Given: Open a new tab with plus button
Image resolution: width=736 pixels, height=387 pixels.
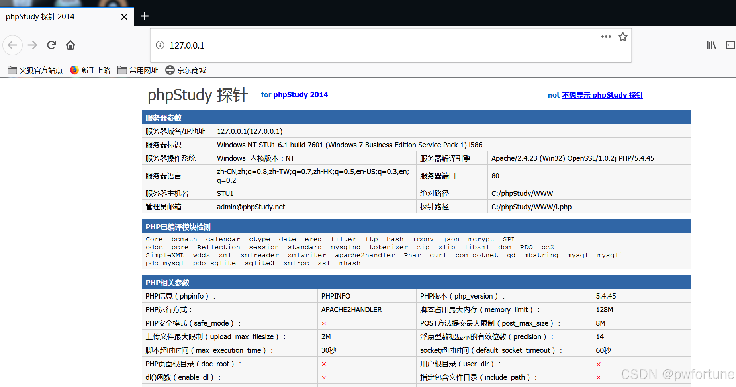Looking at the screenshot, I should 145,16.
